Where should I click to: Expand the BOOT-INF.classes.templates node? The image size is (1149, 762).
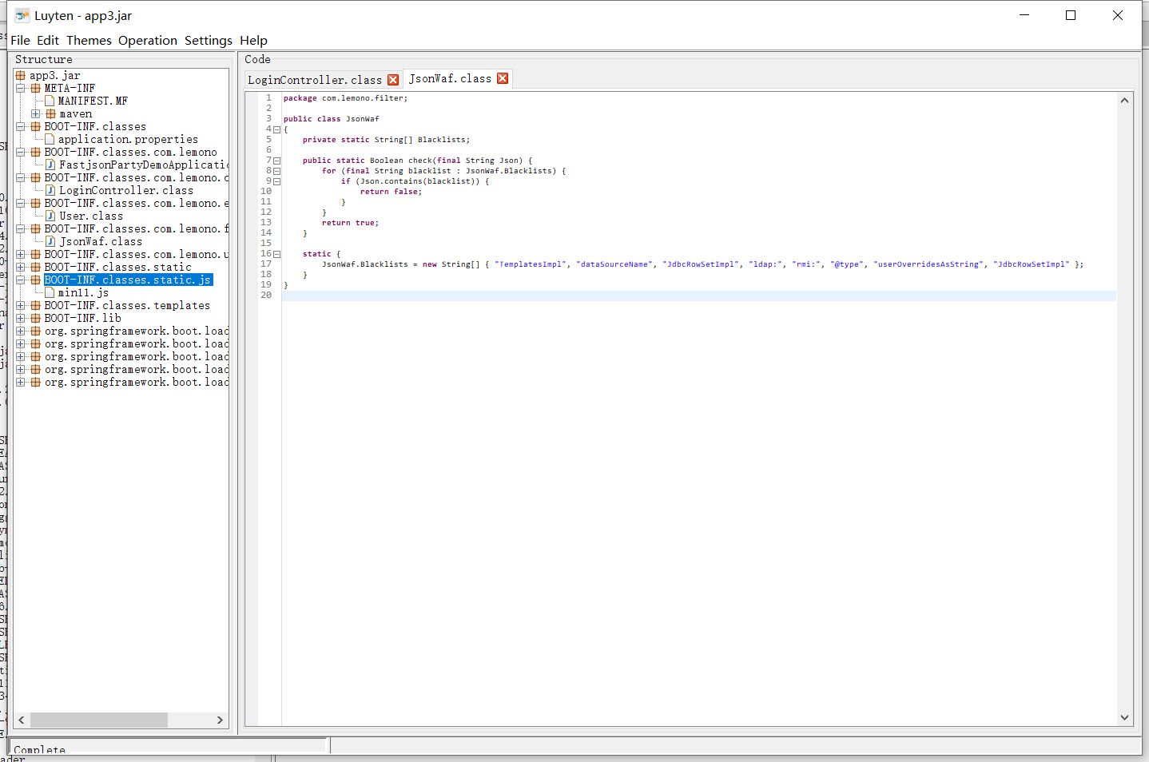click(x=21, y=305)
